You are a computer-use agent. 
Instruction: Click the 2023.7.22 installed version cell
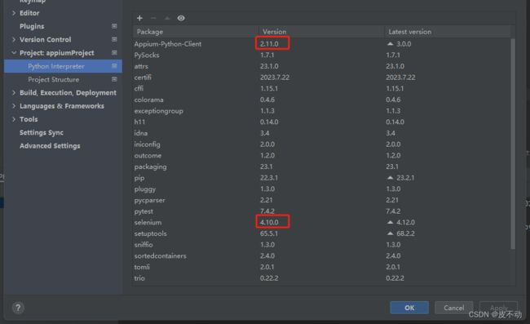click(x=275, y=78)
